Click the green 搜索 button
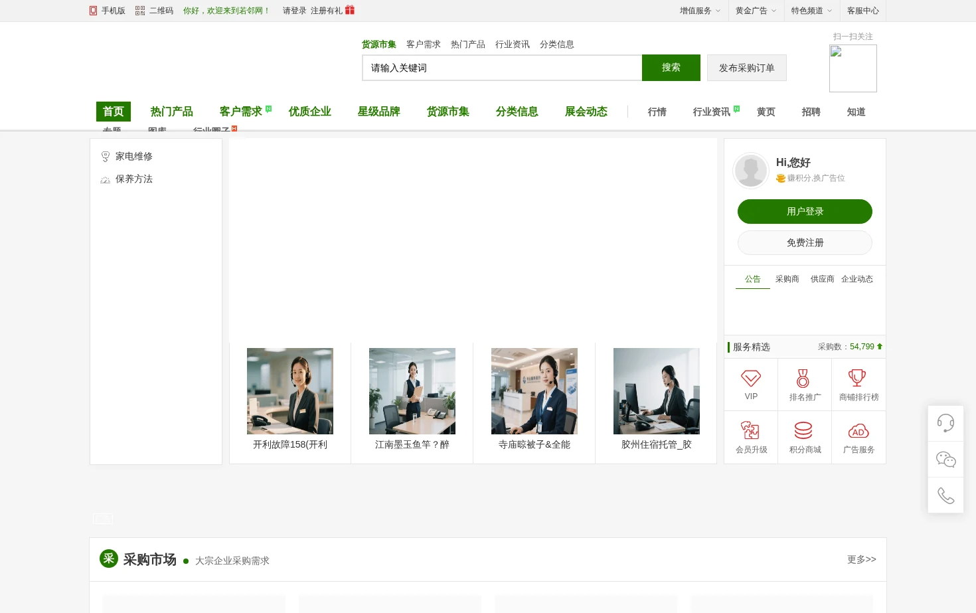The width and height of the screenshot is (976, 613). pyautogui.click(x=671, y=68)
